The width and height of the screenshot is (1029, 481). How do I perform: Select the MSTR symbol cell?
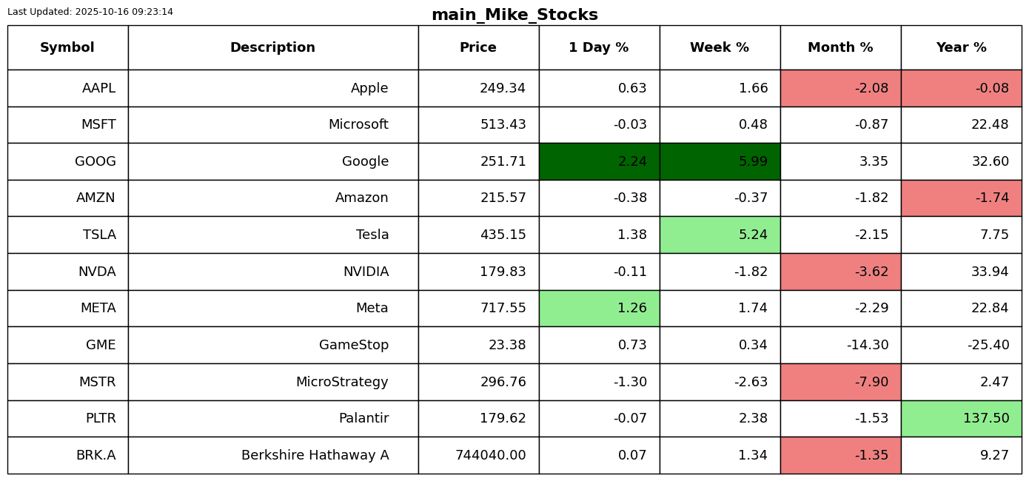pos(67,382)
